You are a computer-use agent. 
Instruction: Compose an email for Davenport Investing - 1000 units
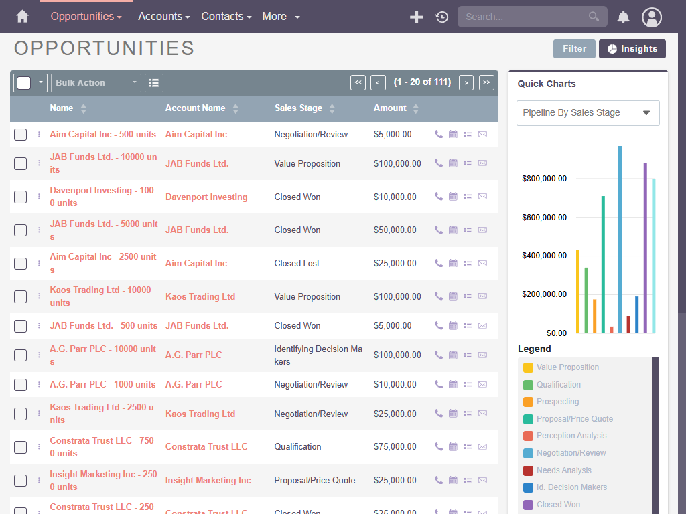point(482,197)
